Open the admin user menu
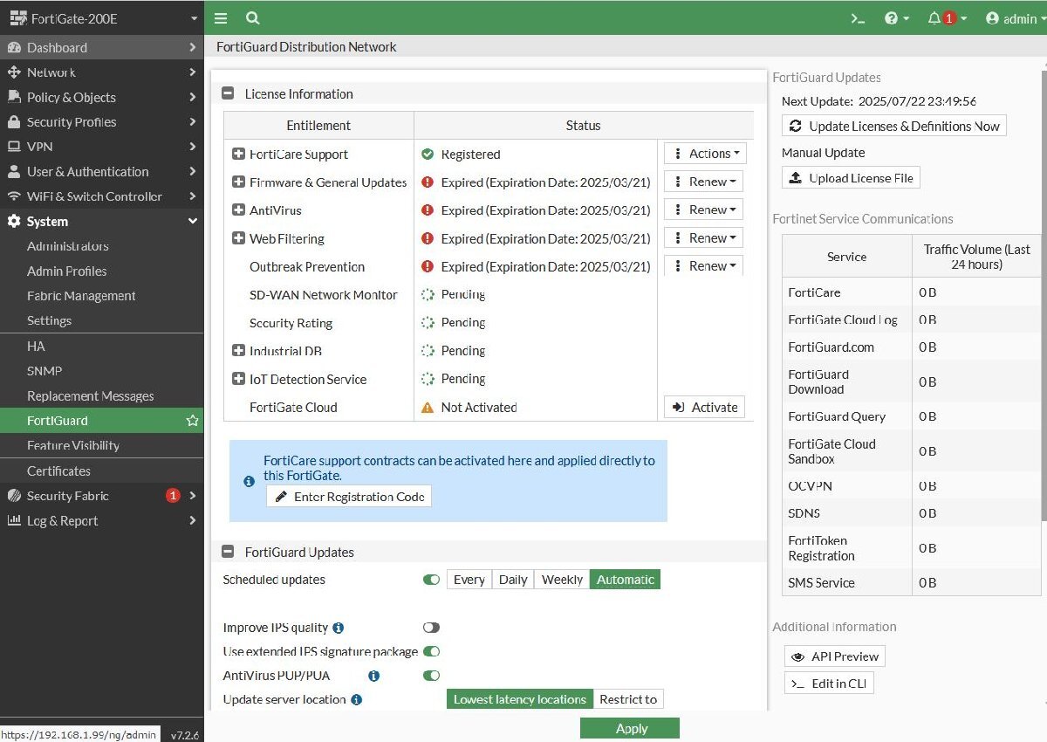 [x=1015, y=18]
